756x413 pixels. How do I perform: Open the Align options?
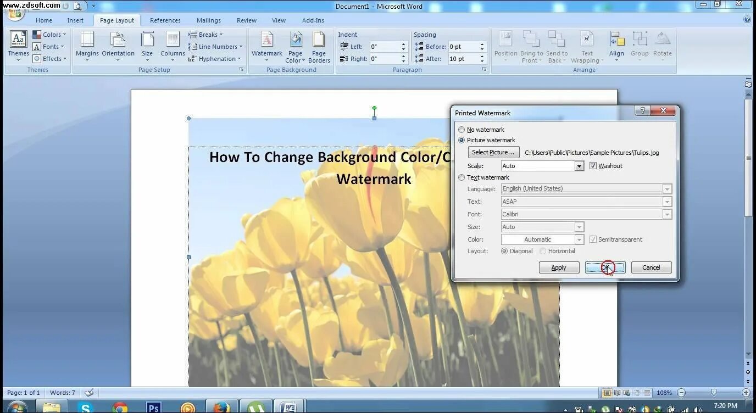pos(616,46)
